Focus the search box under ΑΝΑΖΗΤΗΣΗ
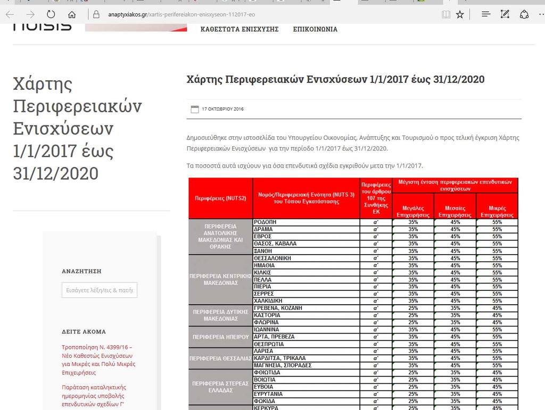Screen dimensions: 545x410 click(x=100, y=290)
